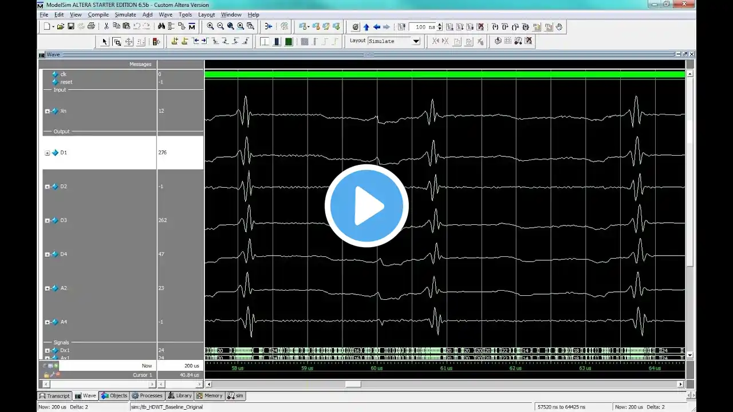Open the Simulate menu
Image resolution: width=733 pixels, height=412 pixels.
(x=125, y=14)
